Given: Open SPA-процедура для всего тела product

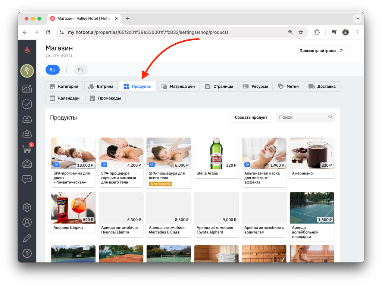Looking at the screenshot, I should point(169,163).
